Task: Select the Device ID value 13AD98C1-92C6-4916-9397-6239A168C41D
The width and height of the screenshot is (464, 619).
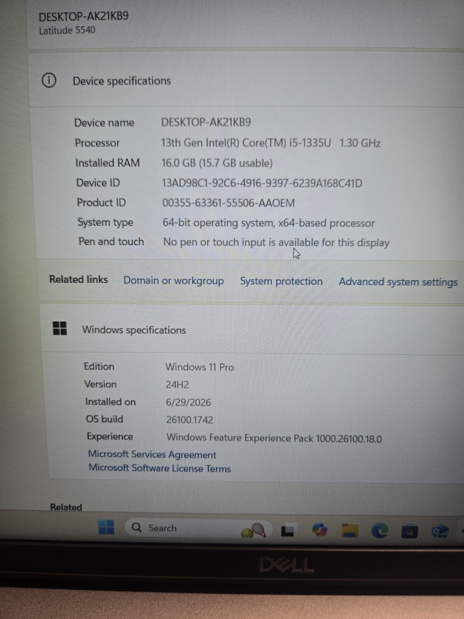Action: [262, 183]
